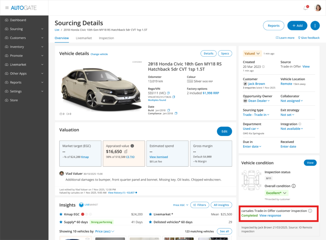The image size is (326, 240).
Task: Switch to the Livemarket tab
Action: (x=84, y=38)
